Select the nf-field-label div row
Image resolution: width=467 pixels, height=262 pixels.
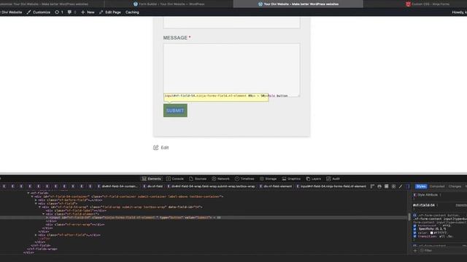click(x=76, y=210)
